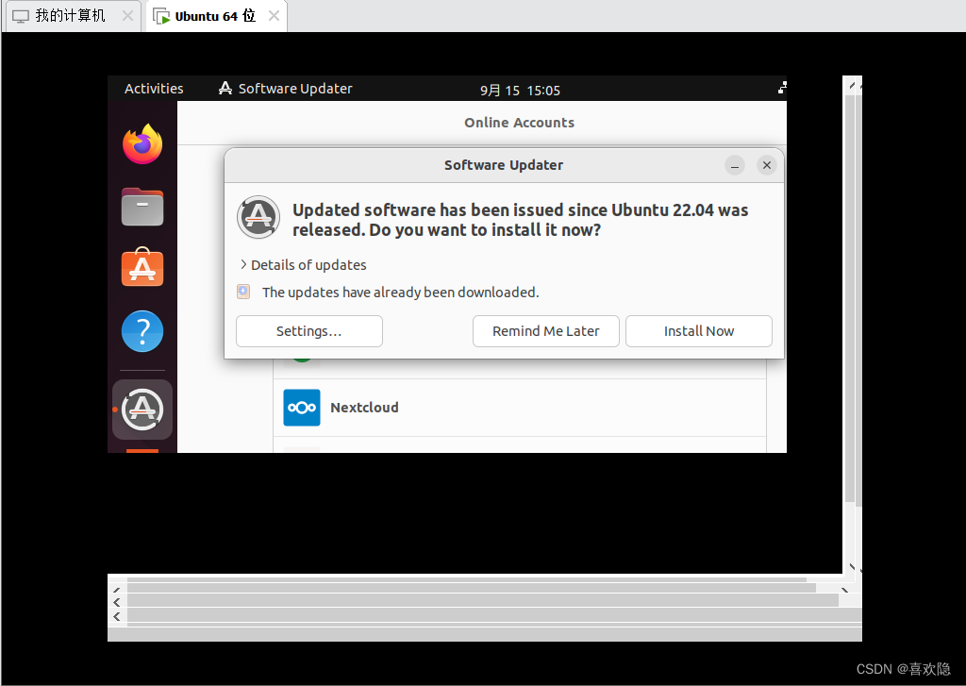Expand Details of updates
This screenshot has width=966, height=686.
pyautogui.click(x=303, y=265)
